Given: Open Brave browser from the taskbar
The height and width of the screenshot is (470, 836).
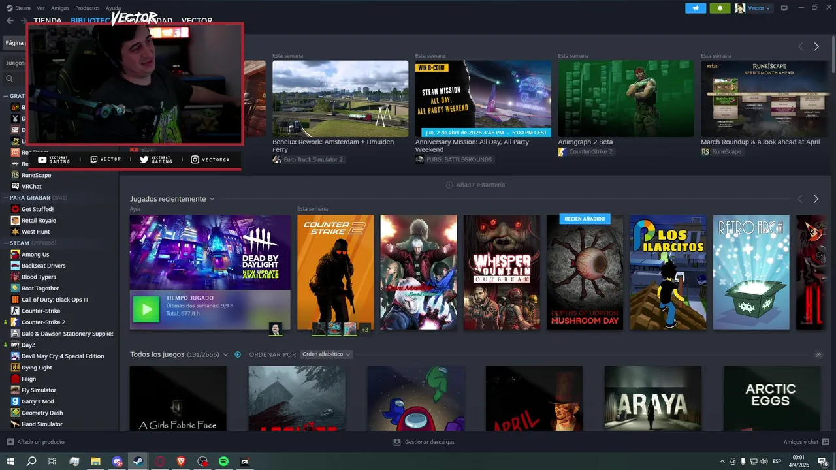Looking at the screenshot, I should 181,462.
